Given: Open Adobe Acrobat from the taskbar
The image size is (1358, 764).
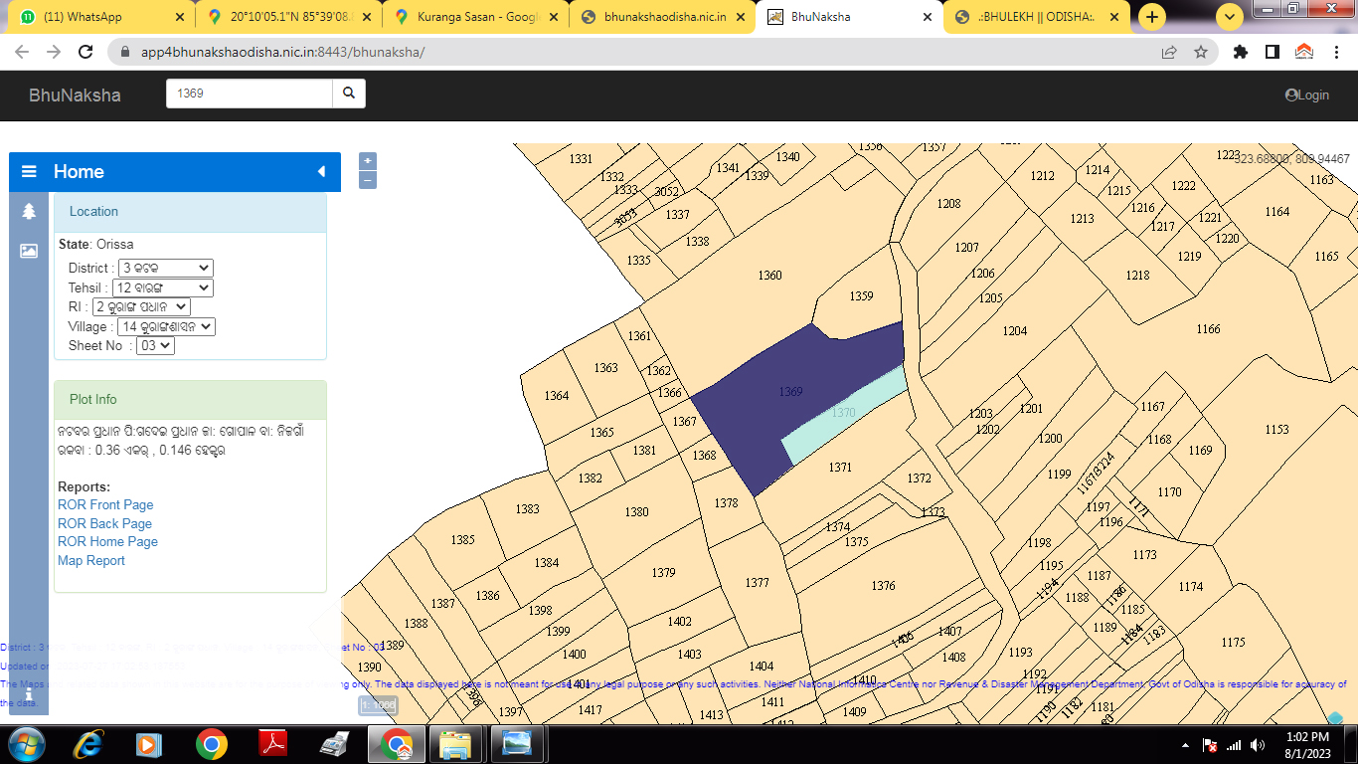Looking at the screenshot, I should coord(273,744).
